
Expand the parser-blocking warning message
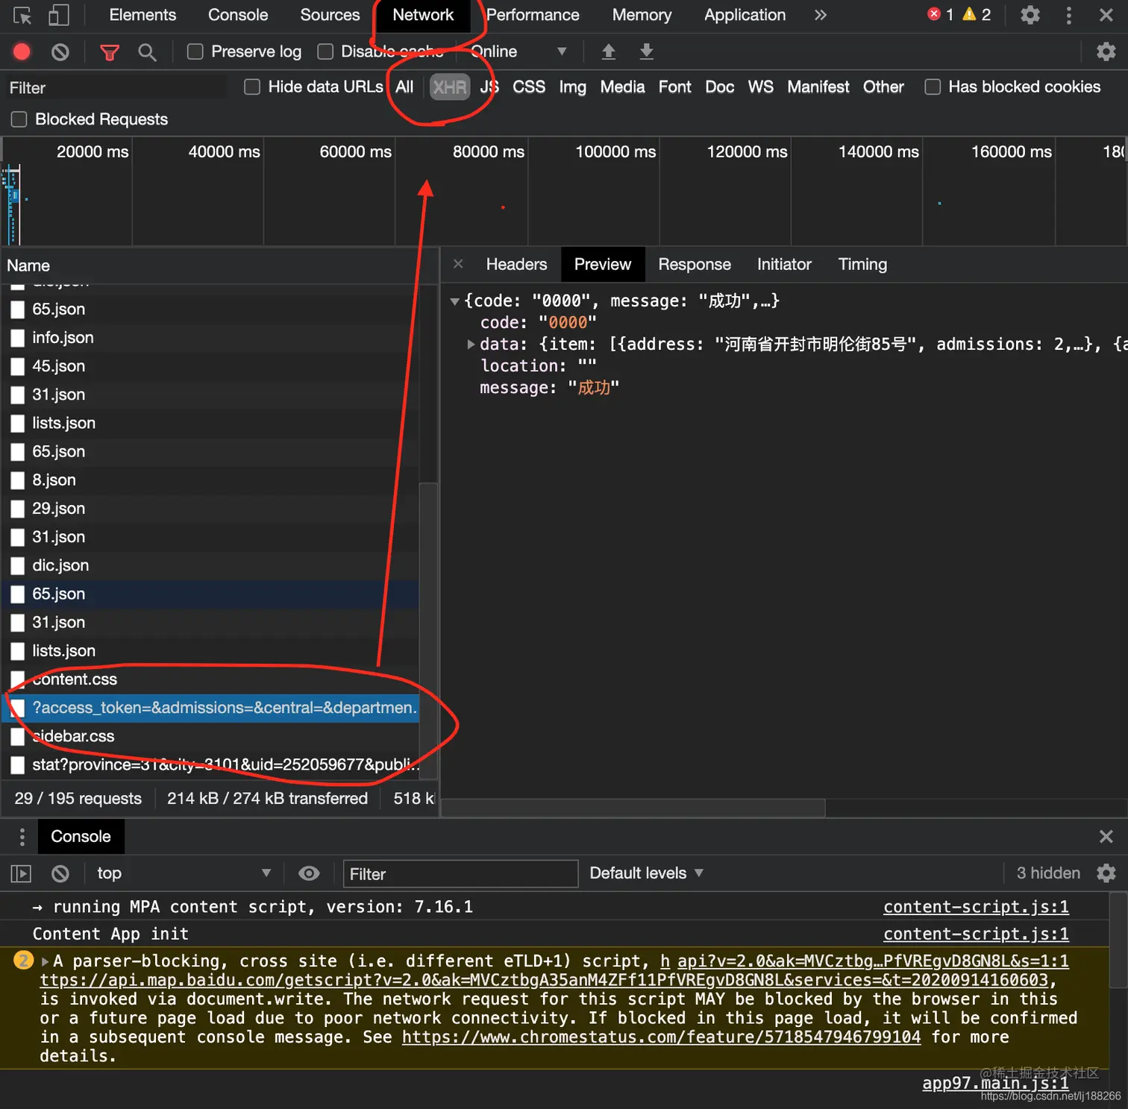45,961
